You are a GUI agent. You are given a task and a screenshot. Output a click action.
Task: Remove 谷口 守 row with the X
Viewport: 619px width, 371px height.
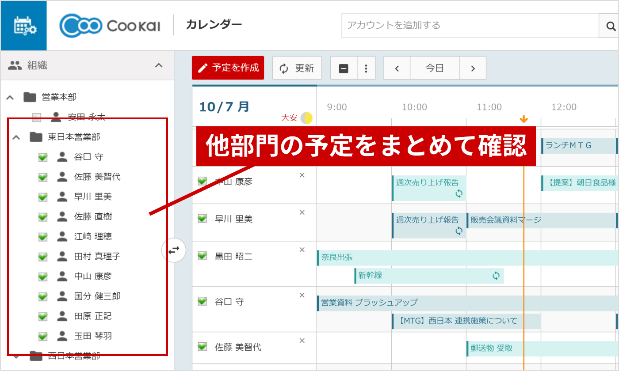[x=302, y=295]
